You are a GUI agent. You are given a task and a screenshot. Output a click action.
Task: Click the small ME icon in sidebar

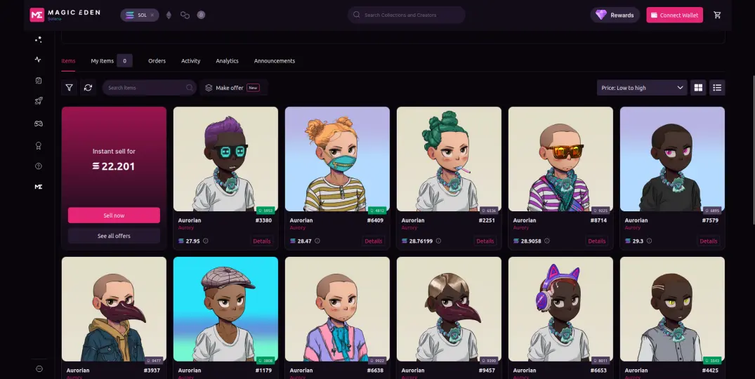[39, 187]
